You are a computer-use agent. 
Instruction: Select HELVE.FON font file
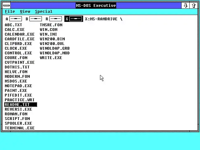(16, 72)
